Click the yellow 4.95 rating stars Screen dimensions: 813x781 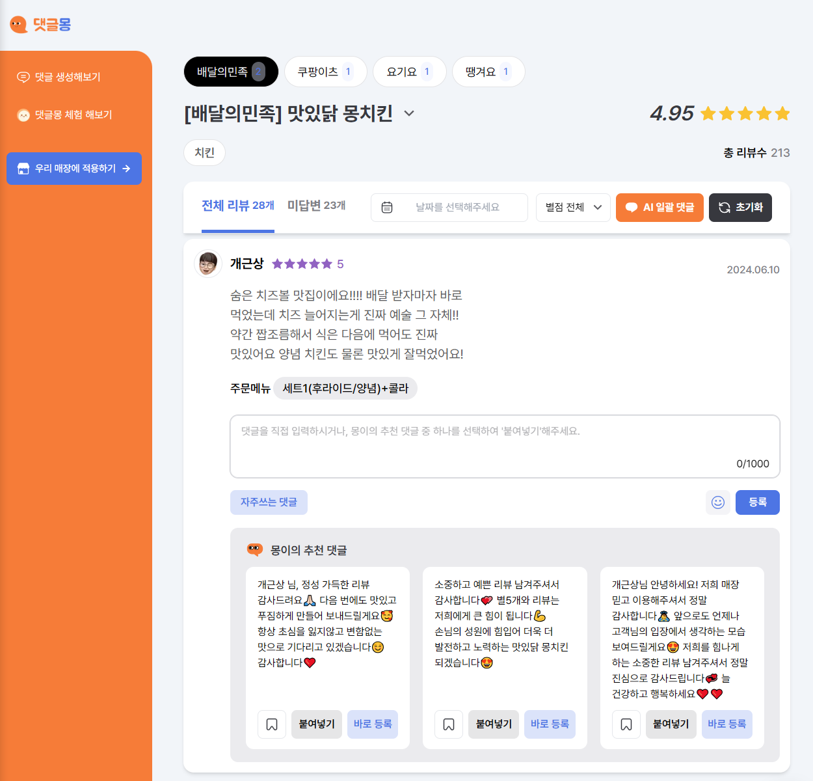745,114
